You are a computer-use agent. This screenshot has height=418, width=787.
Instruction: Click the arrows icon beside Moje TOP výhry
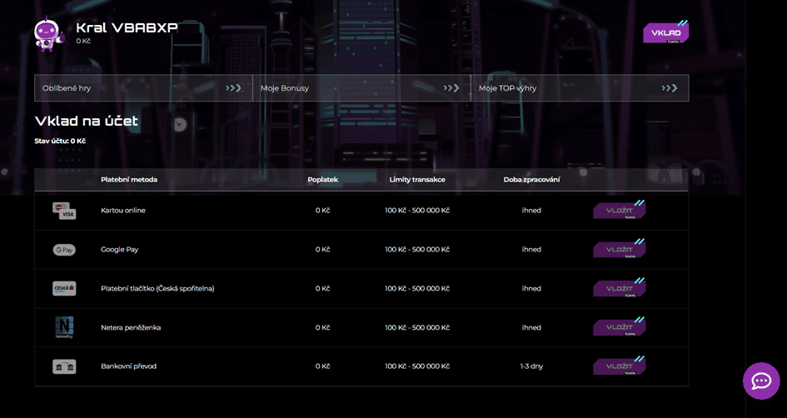(x=670, y=88)
